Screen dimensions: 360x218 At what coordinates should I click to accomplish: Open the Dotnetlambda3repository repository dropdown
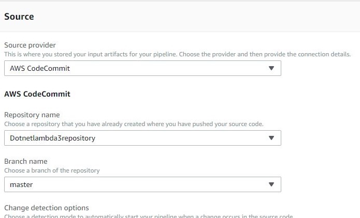(142, 138)
